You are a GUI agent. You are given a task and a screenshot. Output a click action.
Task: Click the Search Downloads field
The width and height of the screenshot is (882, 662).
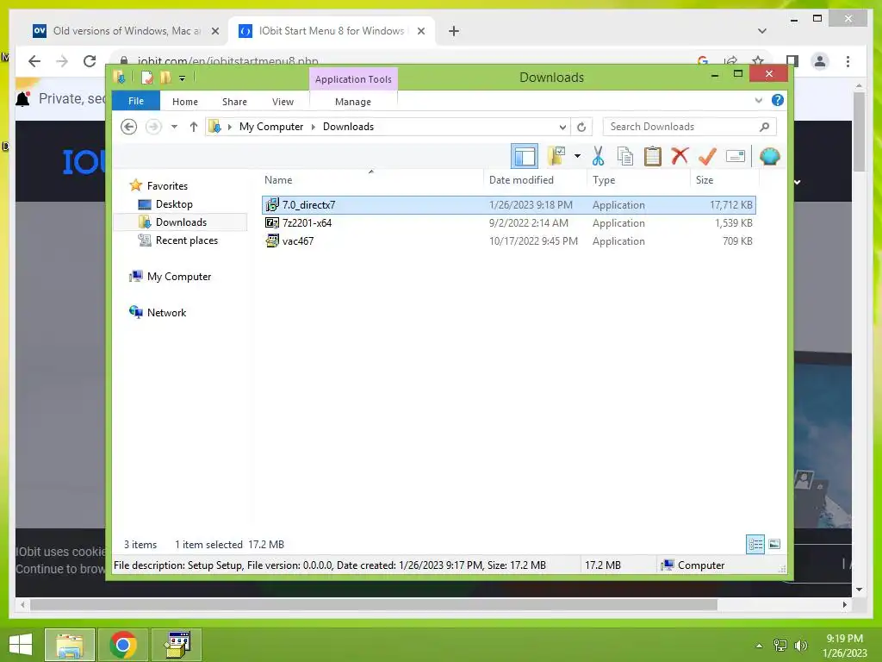coord(690,127)
